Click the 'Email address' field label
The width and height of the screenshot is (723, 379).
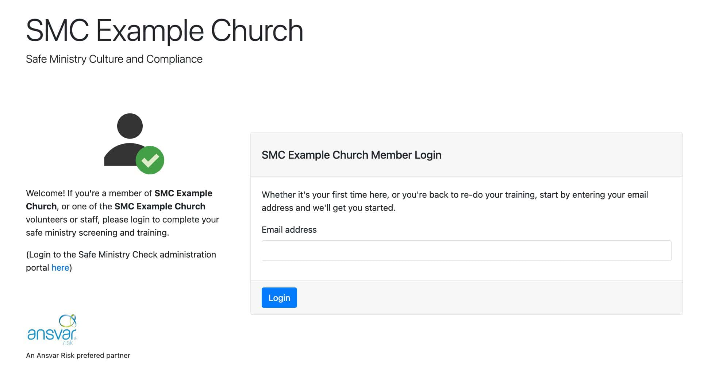pyautogui.click(x=289, y=230)
